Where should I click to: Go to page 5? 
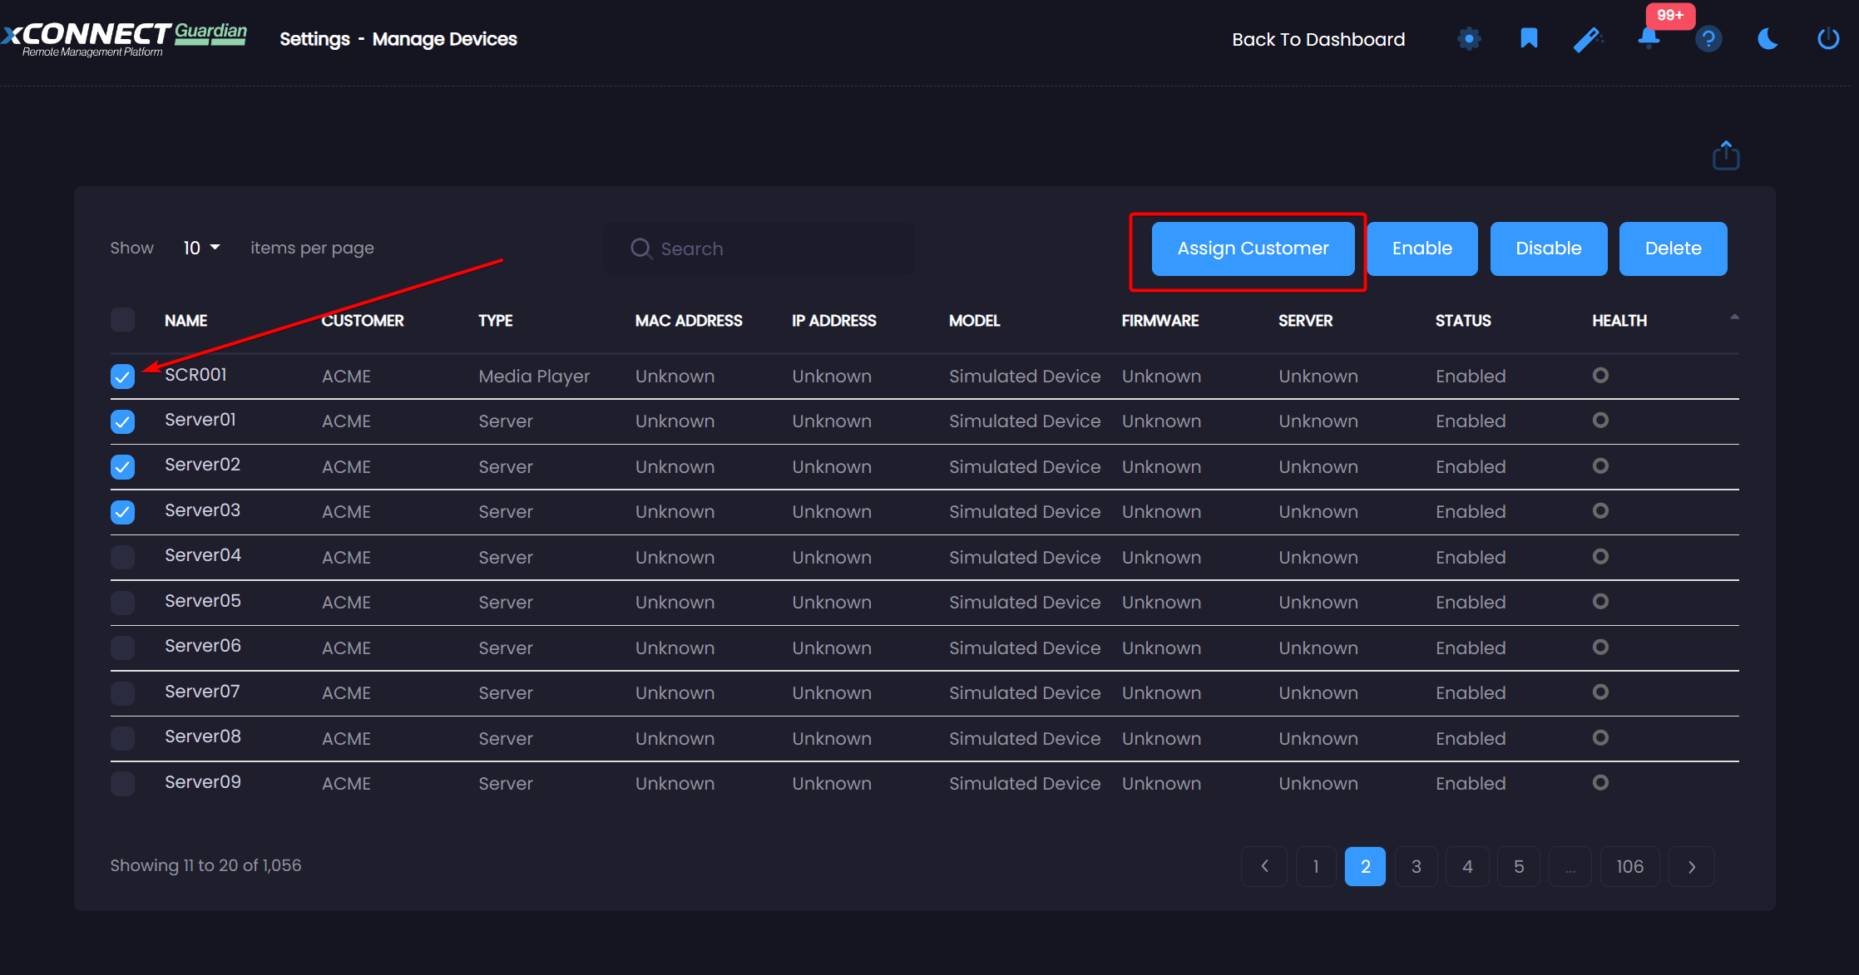1519,866
